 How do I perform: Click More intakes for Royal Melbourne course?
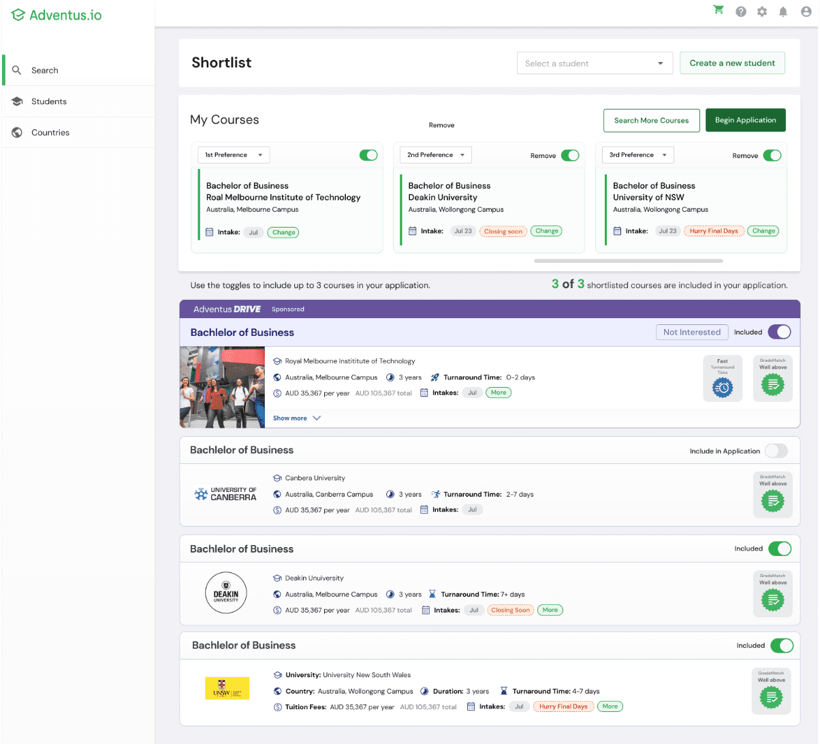click(499, 392)
